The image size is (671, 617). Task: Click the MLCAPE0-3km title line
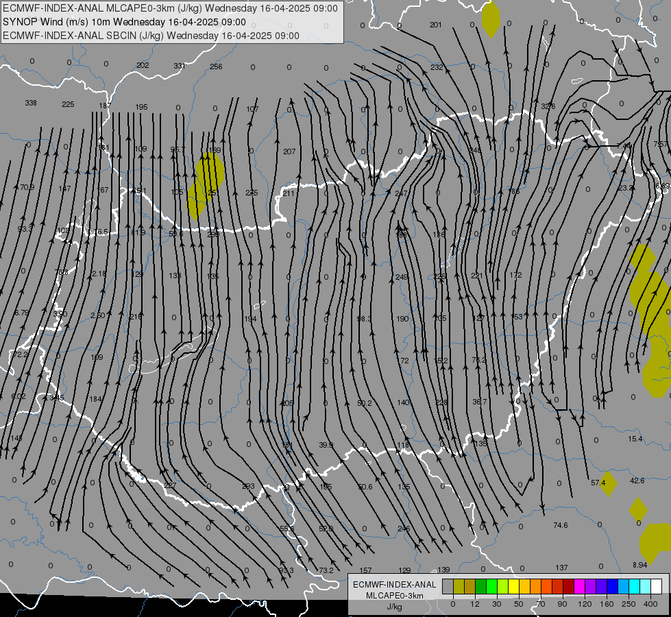[x=170, y=8]
